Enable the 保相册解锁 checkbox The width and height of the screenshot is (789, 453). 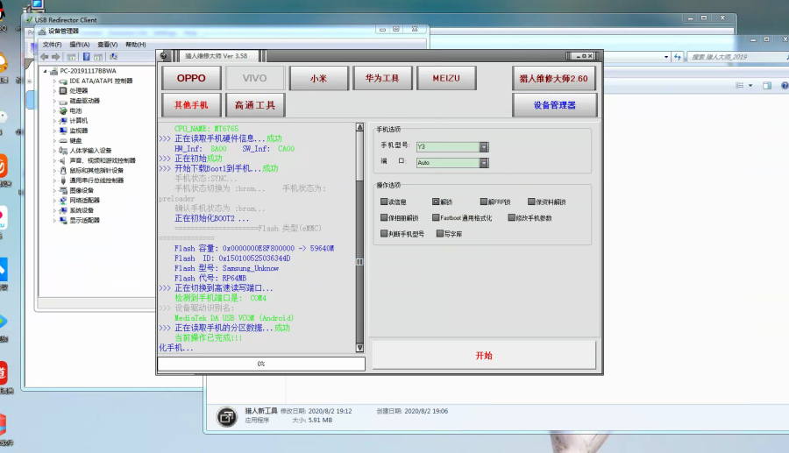384,217
